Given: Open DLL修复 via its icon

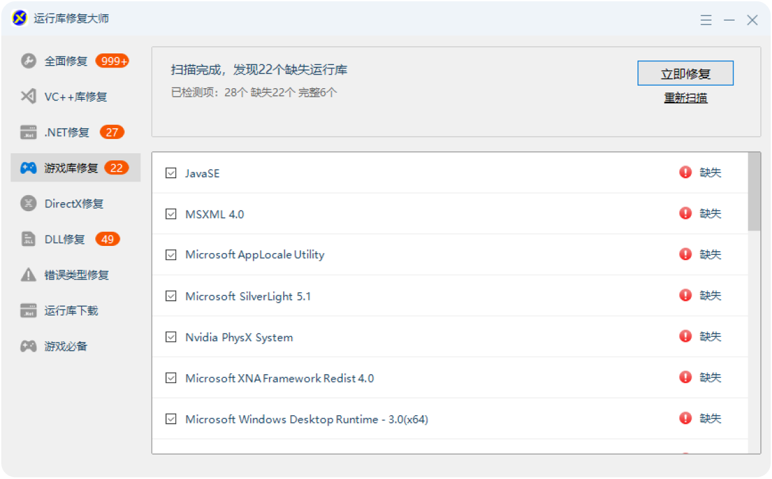Looking at the screenshot, I should (x=28, y=239).
